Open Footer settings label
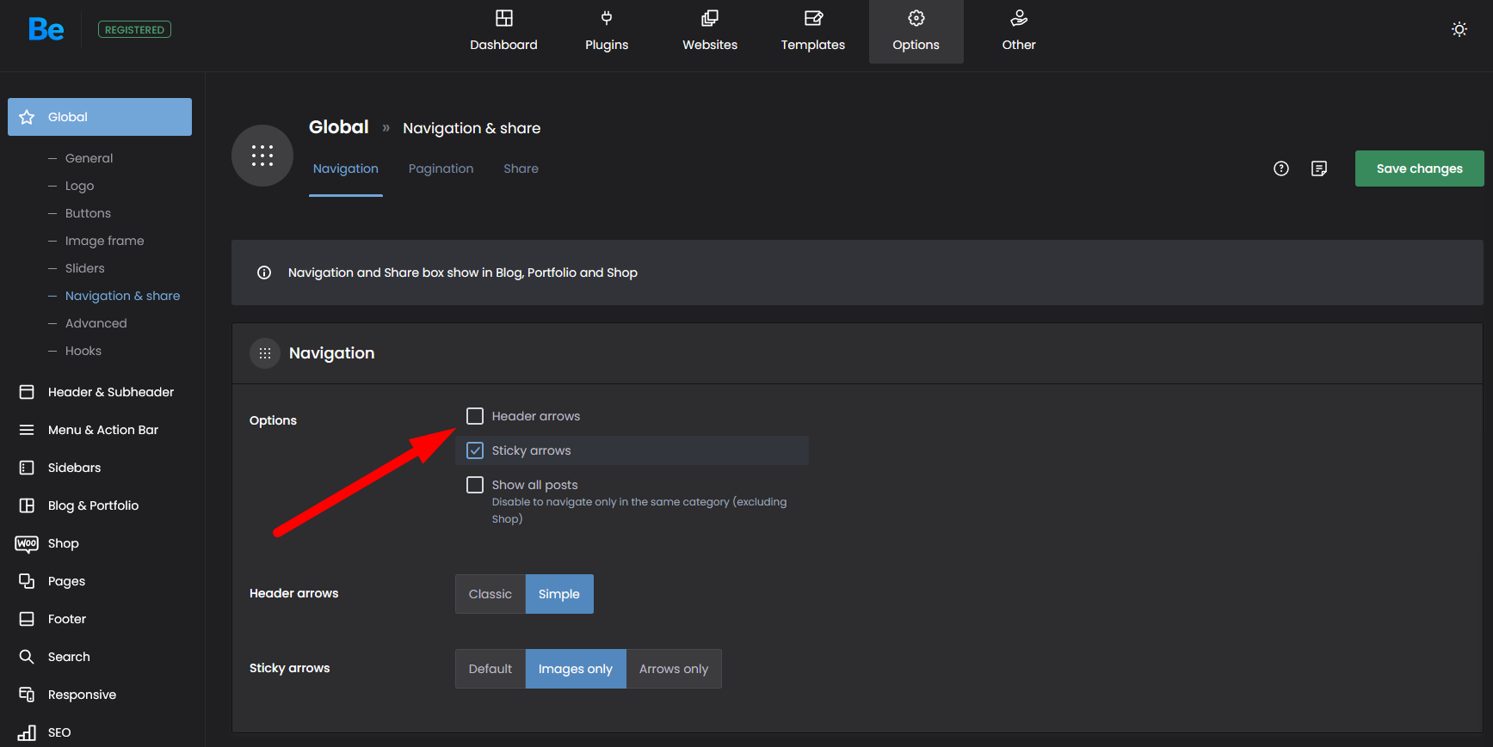 [x=67, y=619]
